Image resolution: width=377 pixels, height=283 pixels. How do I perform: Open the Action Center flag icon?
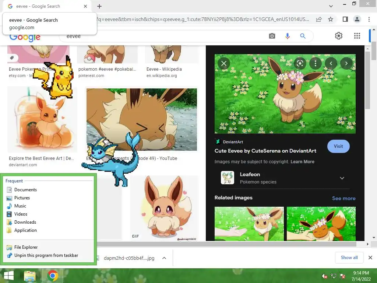[342, 276]
